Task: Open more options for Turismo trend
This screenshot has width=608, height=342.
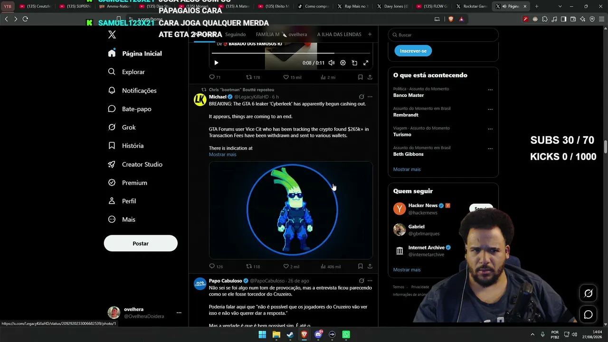Action: pos(490,129)
